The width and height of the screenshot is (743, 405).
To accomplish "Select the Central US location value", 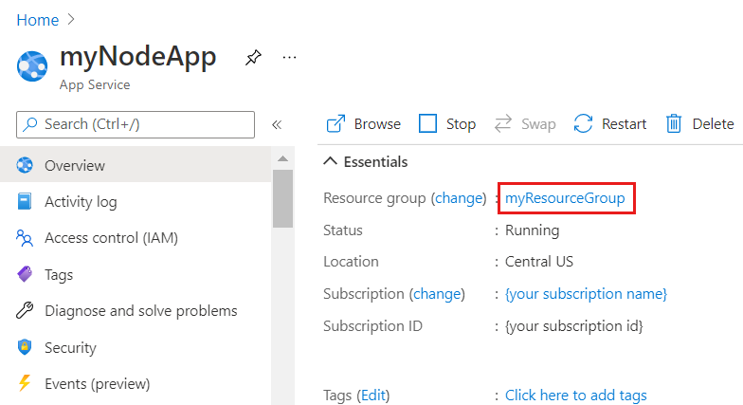I will pos(538,262).
